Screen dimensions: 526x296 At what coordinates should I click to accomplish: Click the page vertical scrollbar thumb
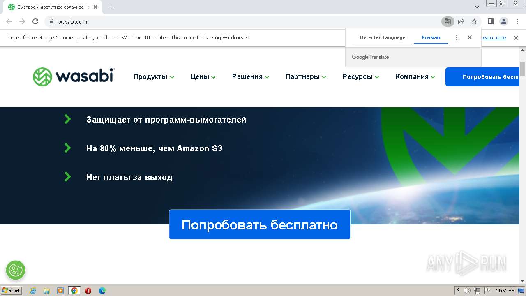(x=523, y=69)
